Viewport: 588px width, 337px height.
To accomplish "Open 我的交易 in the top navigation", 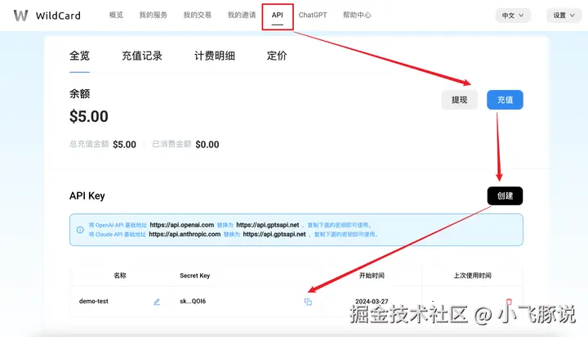I will [198, 15].
